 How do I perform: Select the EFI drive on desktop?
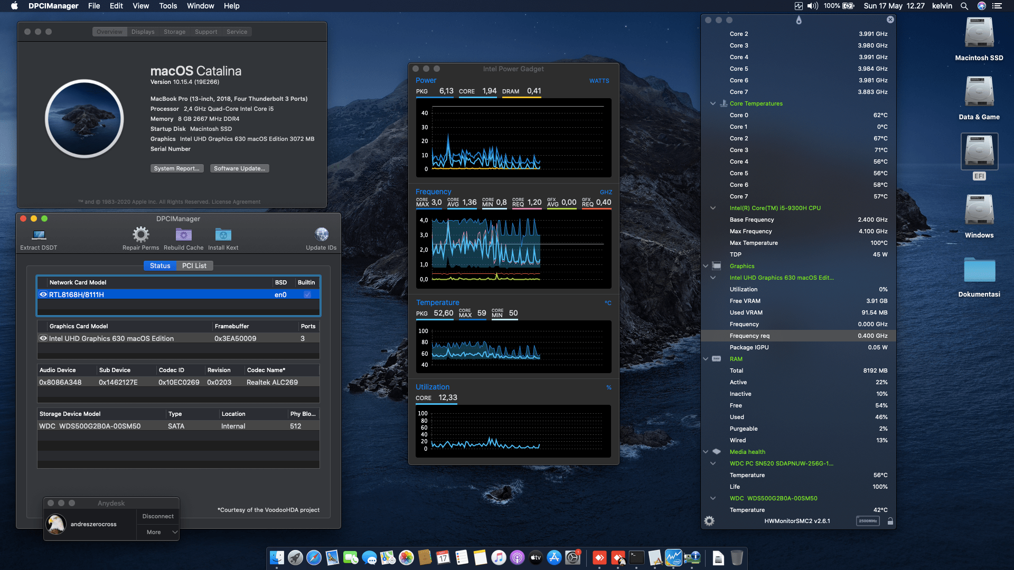coord(979,151)
